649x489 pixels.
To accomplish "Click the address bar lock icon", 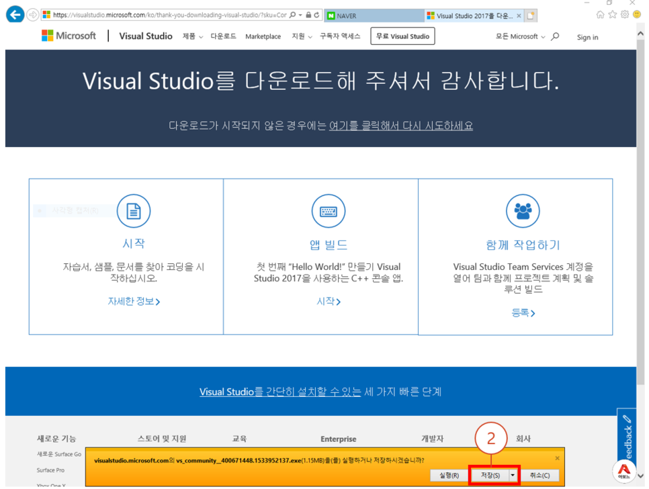I will [x=308, y=15].
